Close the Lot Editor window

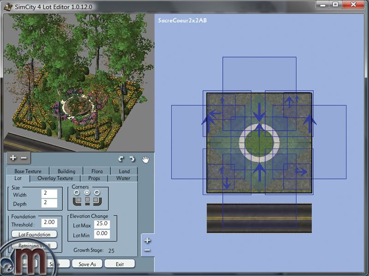click(353, 5)
